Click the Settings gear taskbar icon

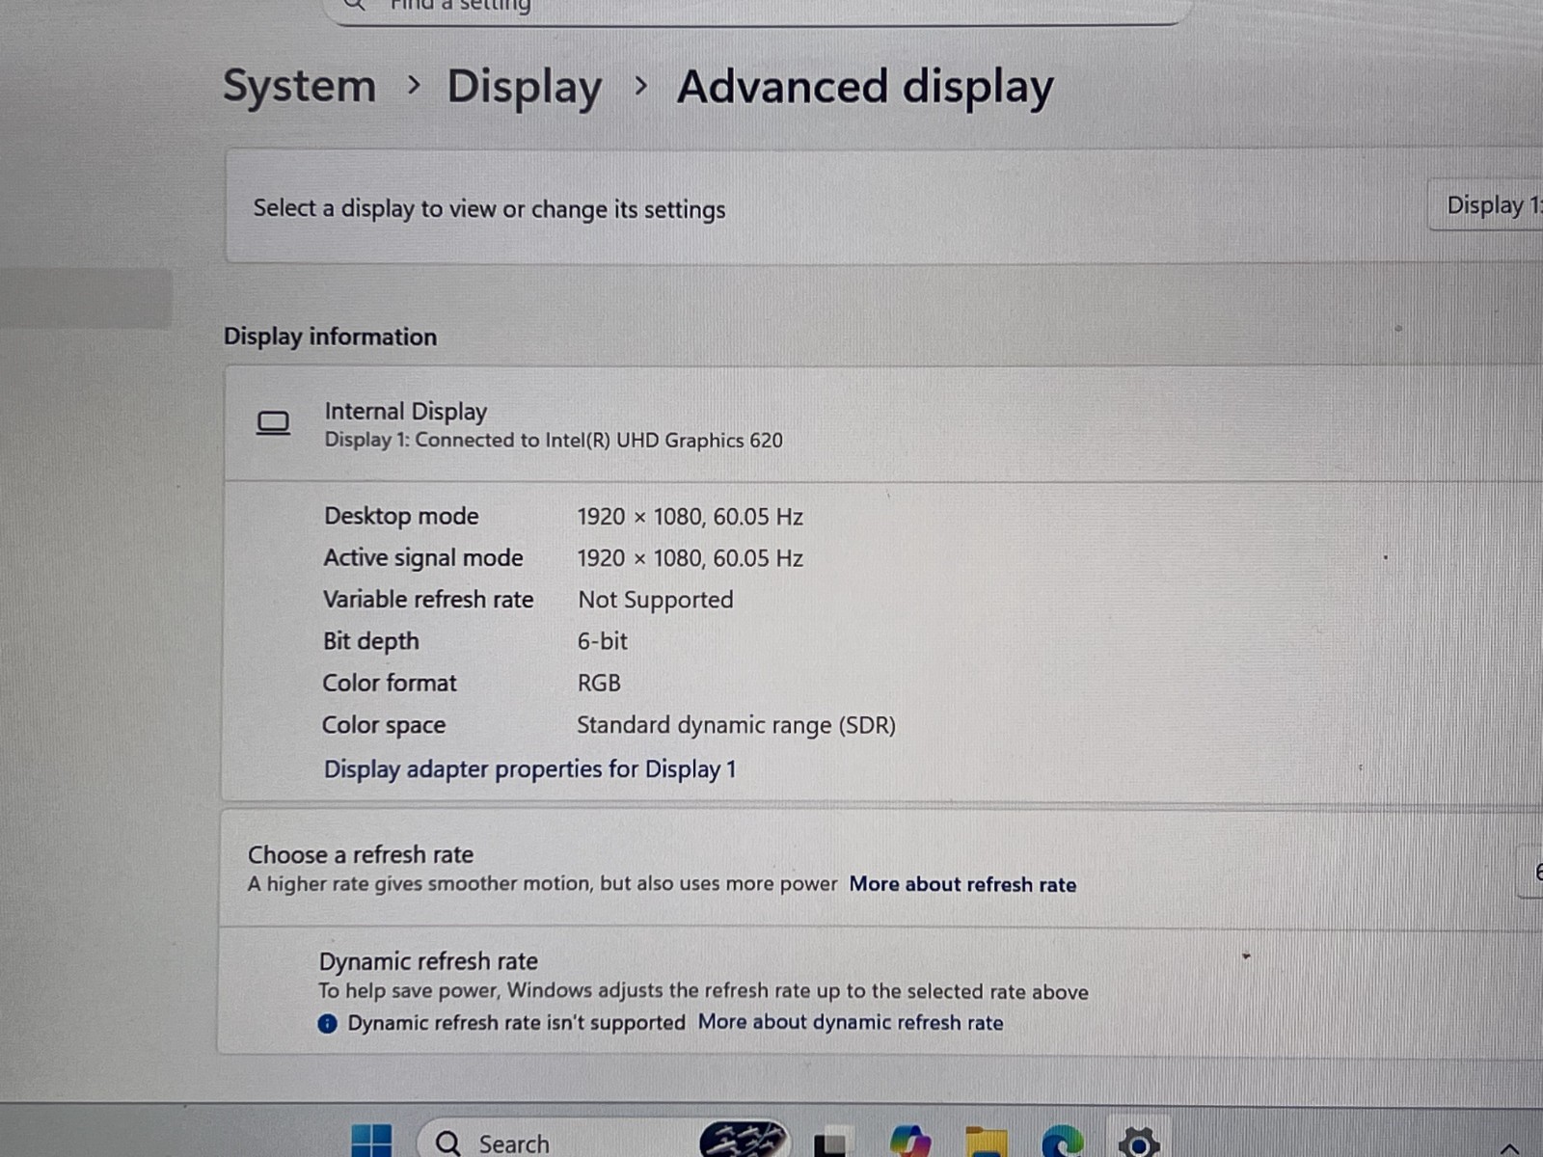pos(1139,1143)
